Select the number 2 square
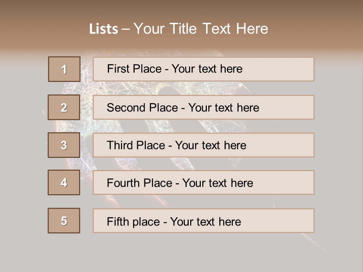 (64, 107)
